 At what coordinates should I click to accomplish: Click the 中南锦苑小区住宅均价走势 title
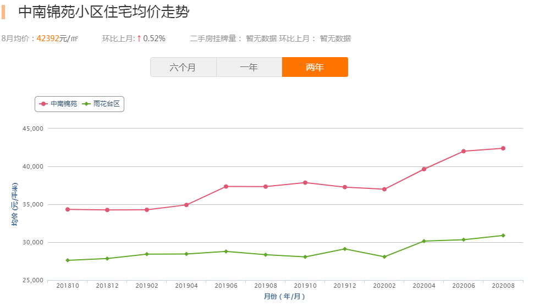tap(103, 12)
